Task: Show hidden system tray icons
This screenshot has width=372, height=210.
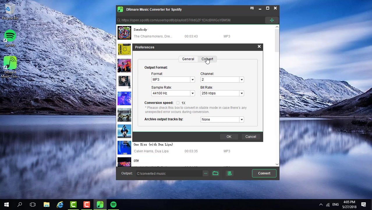Action: [321, 204]
